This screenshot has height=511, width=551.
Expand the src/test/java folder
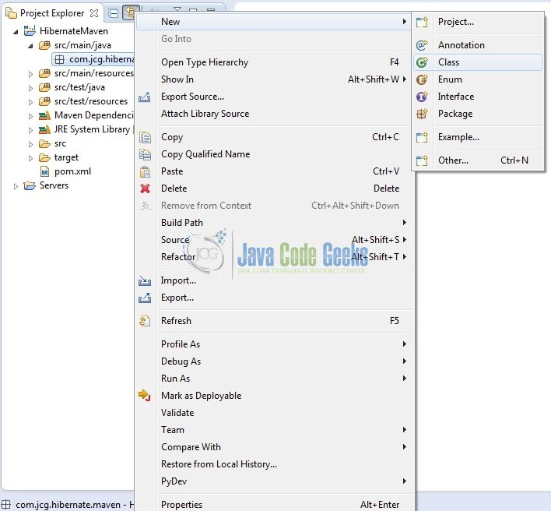[x=30, y=88]
